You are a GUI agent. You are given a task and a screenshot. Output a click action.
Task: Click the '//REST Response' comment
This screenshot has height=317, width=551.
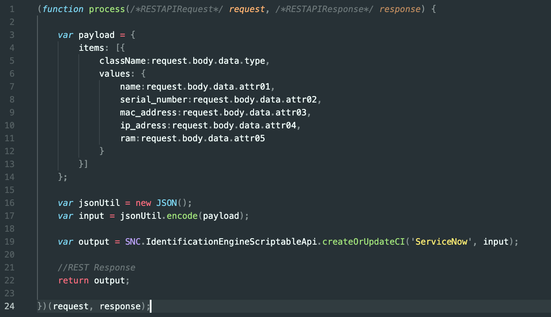click(x=96, y=267)
